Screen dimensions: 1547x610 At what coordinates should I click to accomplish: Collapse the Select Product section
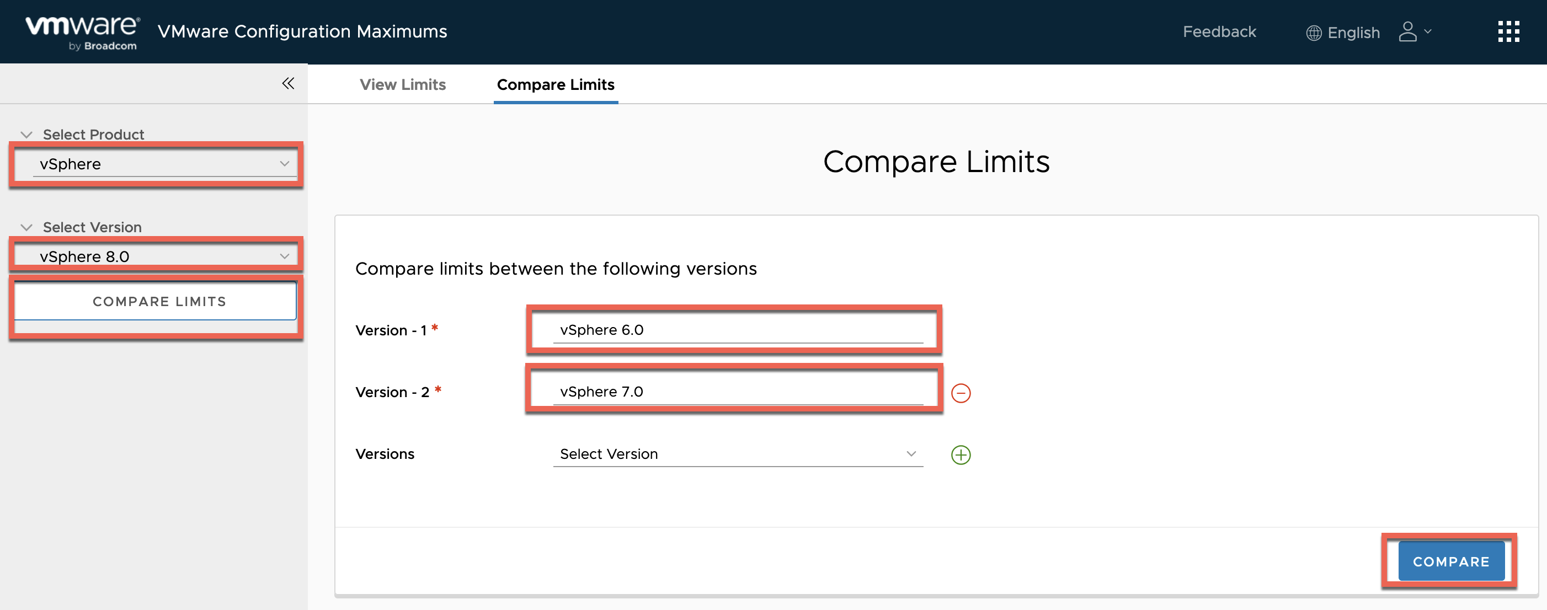[25, 135]
